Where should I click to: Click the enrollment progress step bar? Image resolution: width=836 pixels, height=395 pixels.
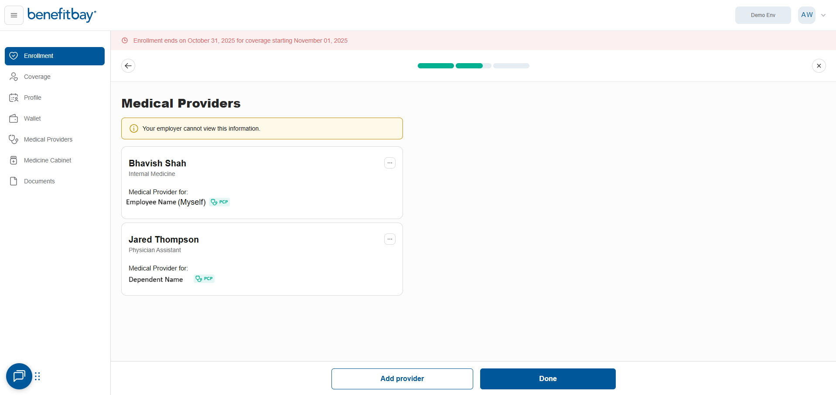coord(473,66)
